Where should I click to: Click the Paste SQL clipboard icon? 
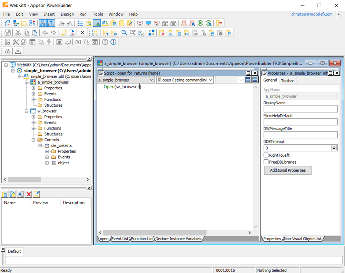pos(170,32)
